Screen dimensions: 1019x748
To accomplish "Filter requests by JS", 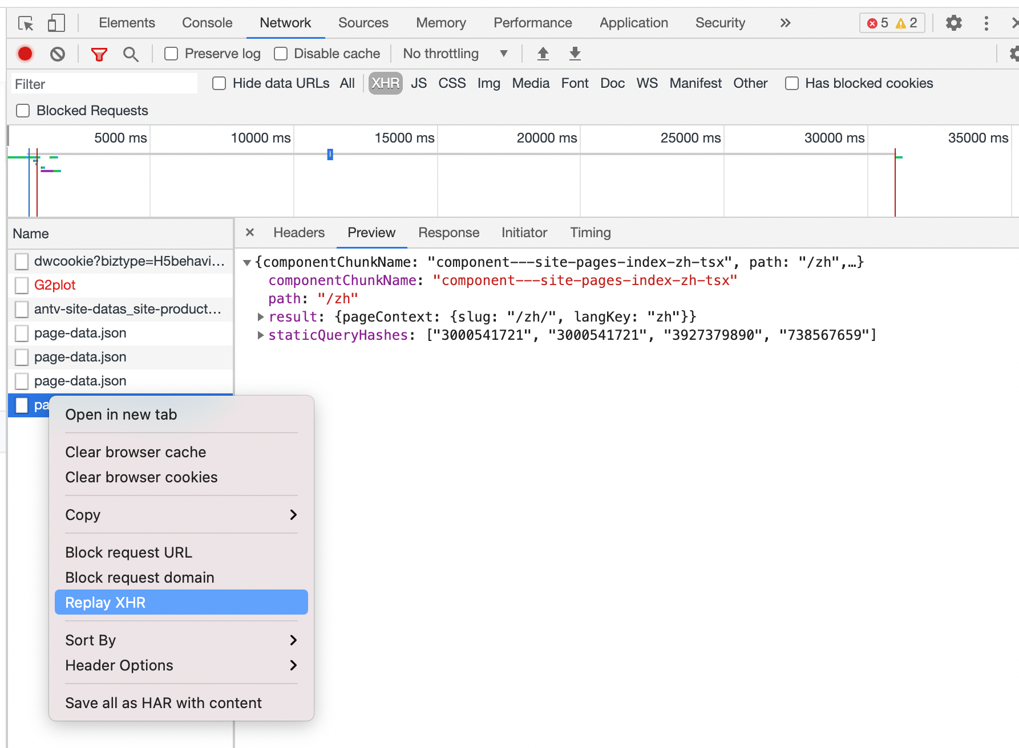I will [x=419, y=83].
